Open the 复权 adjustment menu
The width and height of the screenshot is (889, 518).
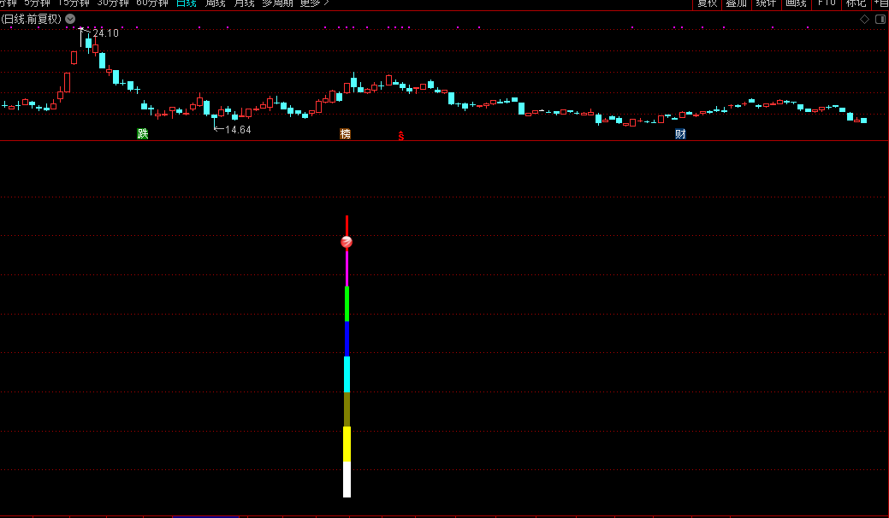pos(707,3)
